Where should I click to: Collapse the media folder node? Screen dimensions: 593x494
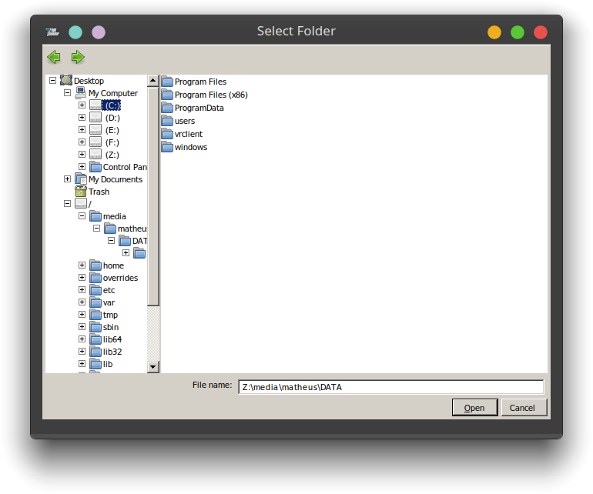[x=82, y=215]
